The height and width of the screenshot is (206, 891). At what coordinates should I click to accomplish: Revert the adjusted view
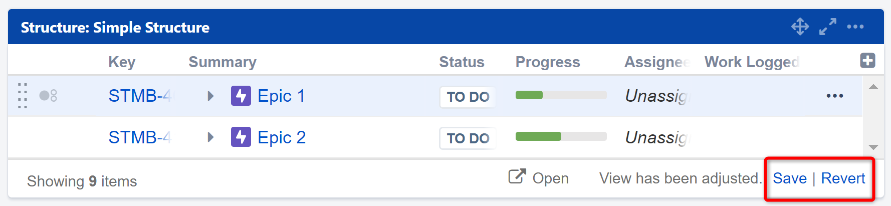[843, 178]
